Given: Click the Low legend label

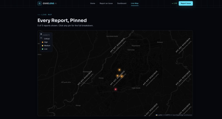Looking at the screenshot, I should click(46, 49).
